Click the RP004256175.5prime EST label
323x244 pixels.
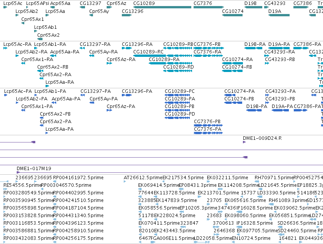point(78,238)
